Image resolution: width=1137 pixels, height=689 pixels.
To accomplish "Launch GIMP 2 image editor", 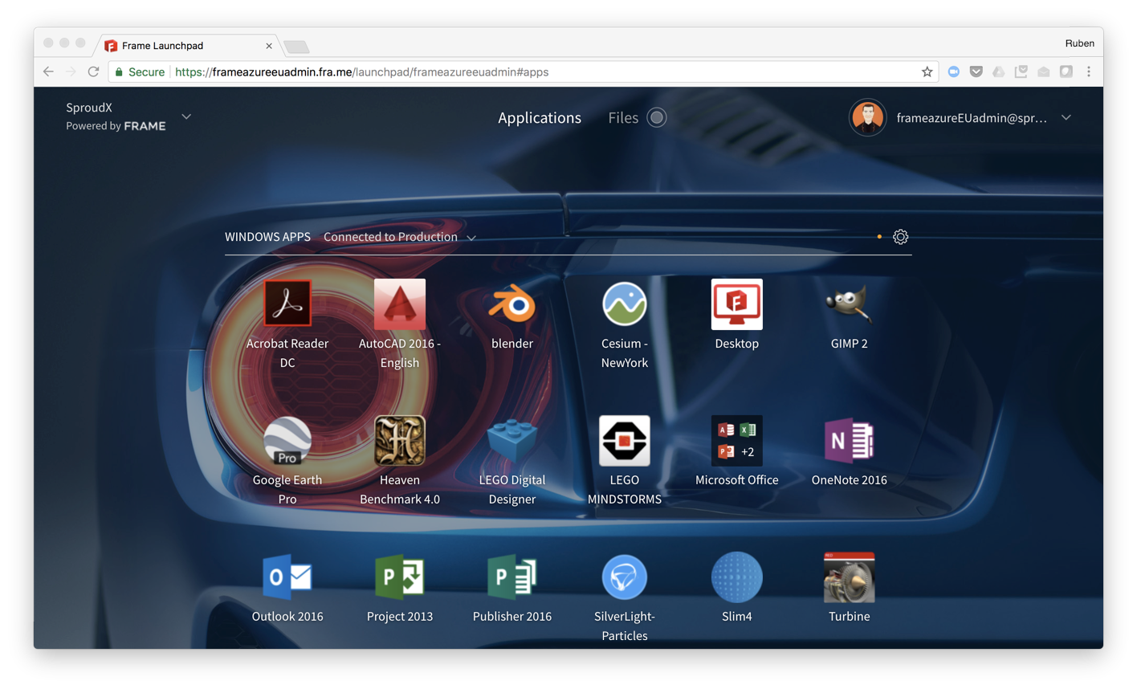I will (x=850, y=304).
